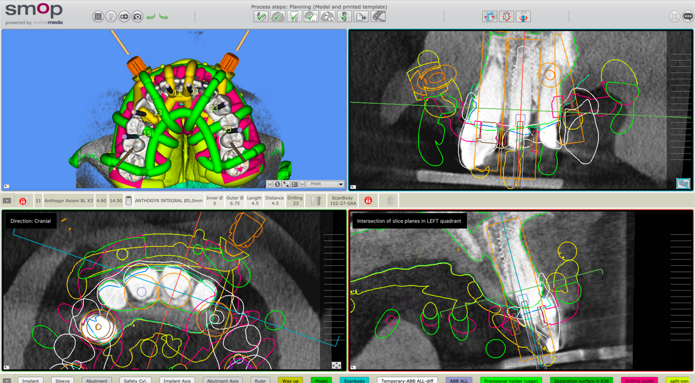Screen dimensions: 695x383
Task: Open the export process step icon
Action: [362, 17]
